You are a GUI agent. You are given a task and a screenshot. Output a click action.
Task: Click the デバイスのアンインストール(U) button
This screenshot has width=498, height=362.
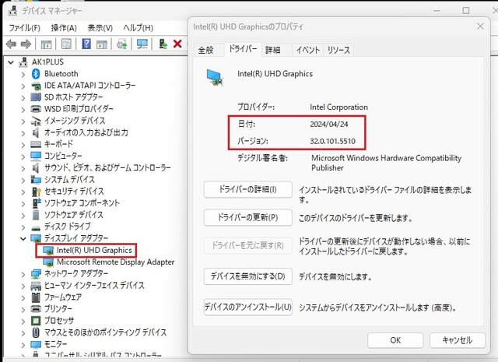click(x=247, y=307)
